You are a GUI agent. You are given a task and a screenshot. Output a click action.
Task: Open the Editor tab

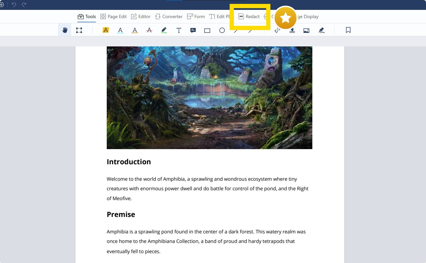(x=141, y=16)
